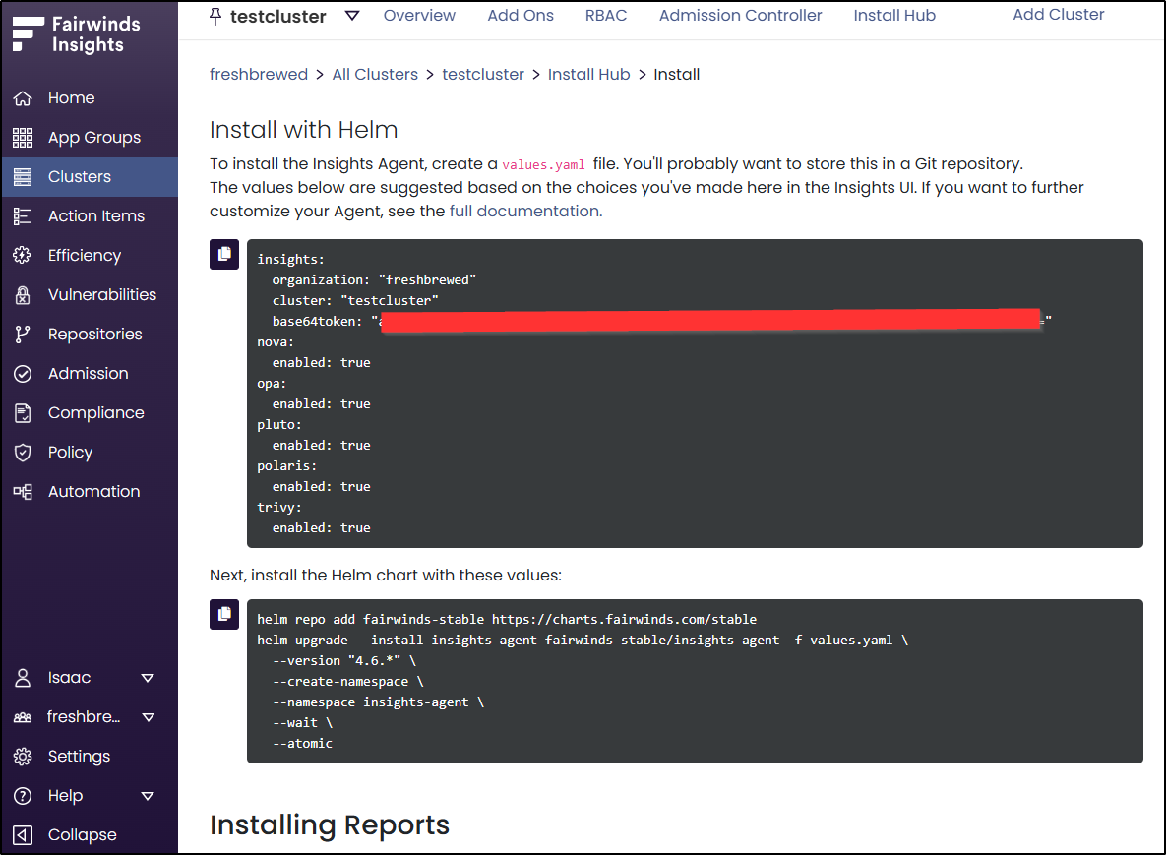Viewport: 1166px width, 855px height.
Task: Go to the Install Hub tab
Action: point(894,16)
